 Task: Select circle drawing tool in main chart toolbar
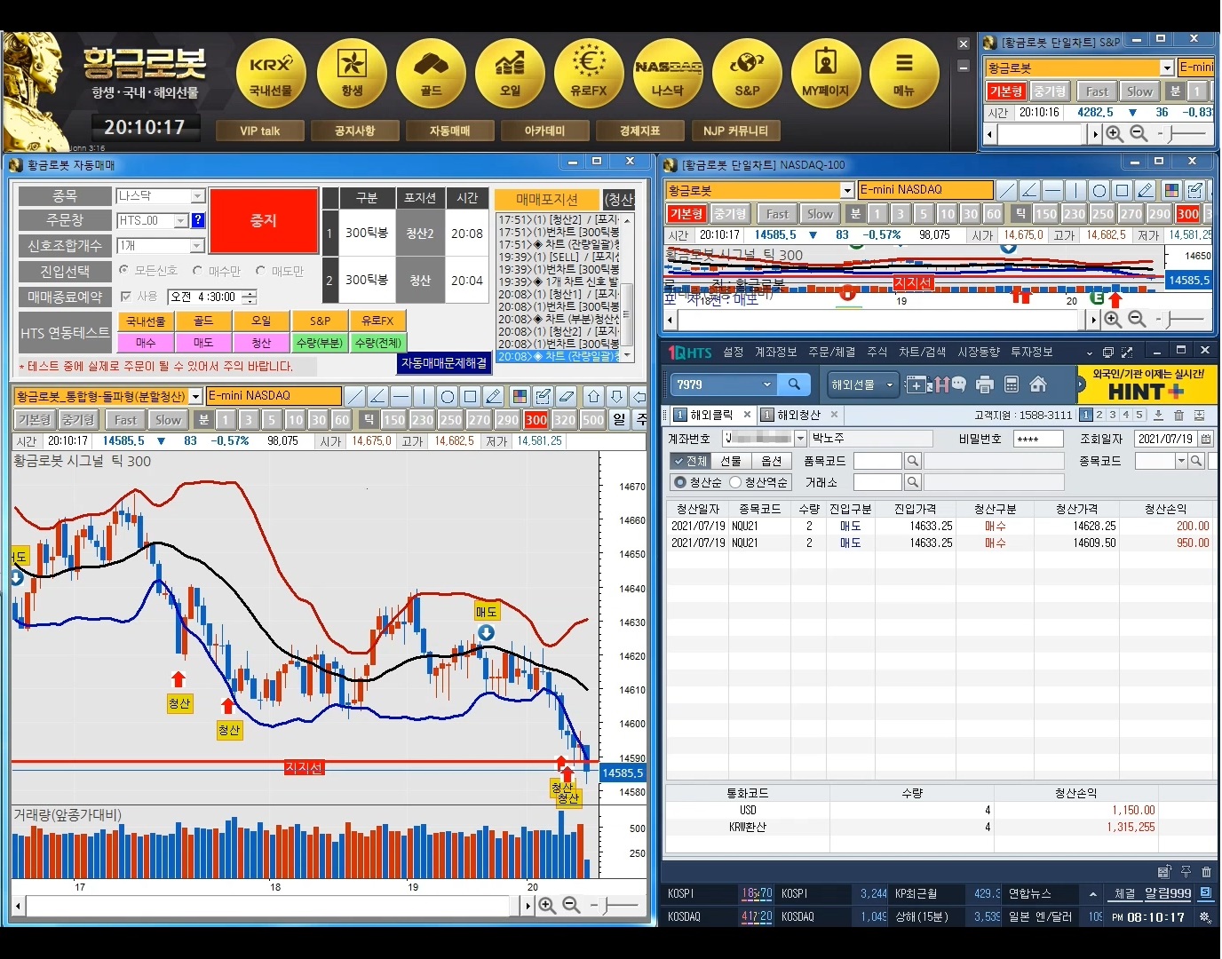click(448, 396)
